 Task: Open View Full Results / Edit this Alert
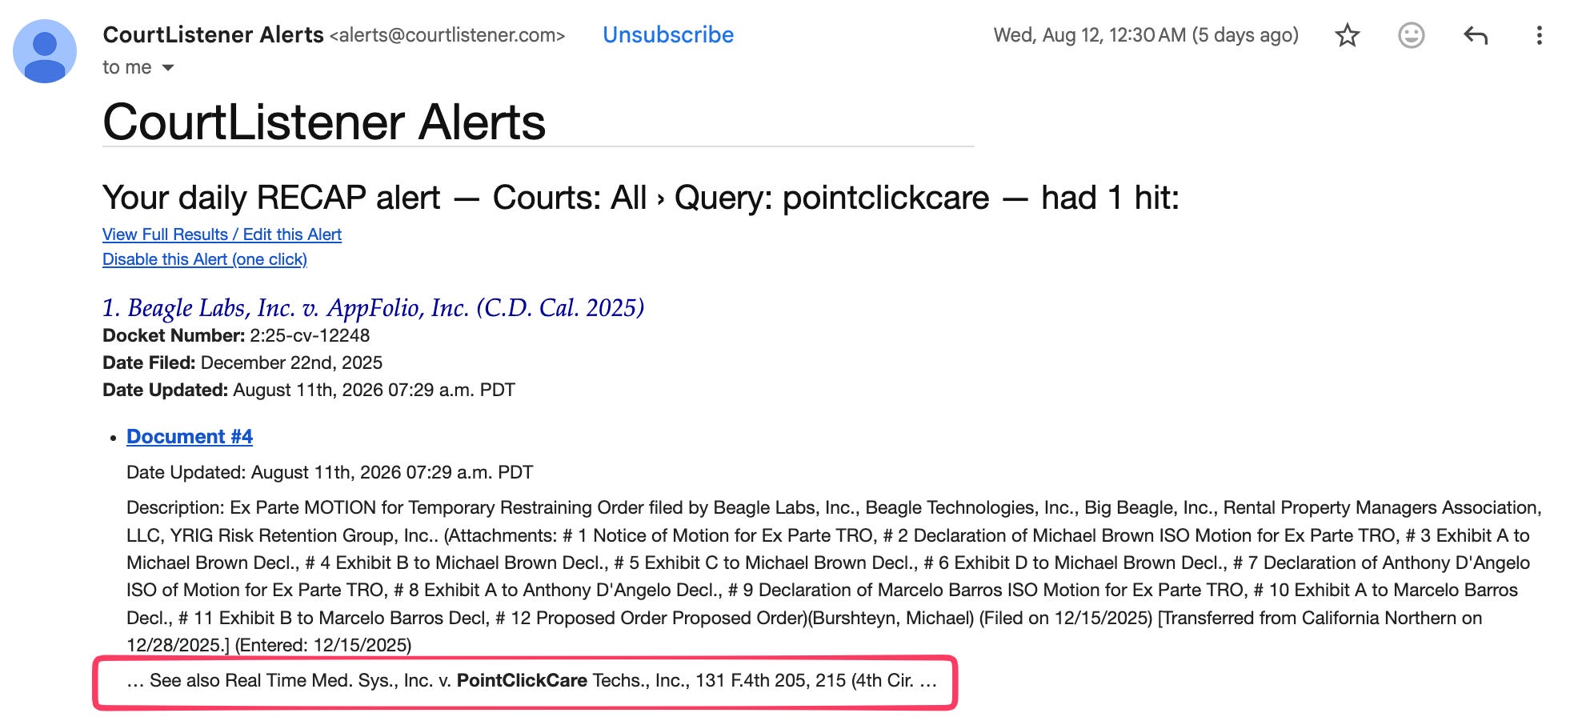[x=222, y=234]
